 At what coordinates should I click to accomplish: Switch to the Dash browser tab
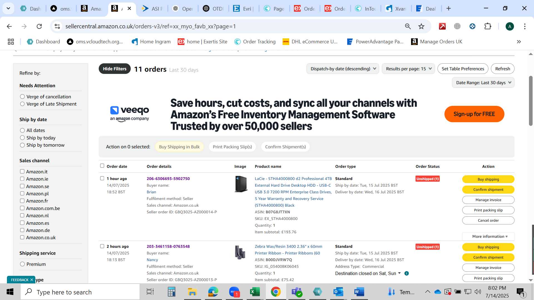(31, 9)
